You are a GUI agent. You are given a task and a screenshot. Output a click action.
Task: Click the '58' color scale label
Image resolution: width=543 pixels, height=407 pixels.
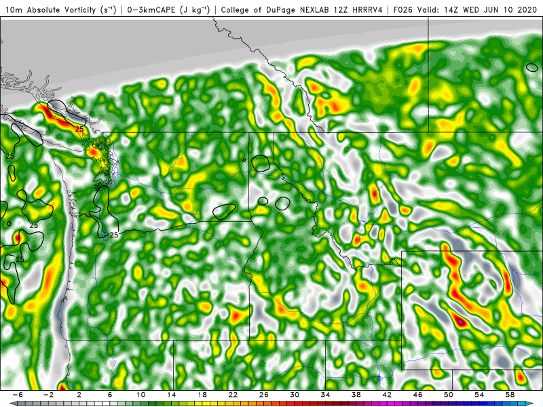click(510, 395)
